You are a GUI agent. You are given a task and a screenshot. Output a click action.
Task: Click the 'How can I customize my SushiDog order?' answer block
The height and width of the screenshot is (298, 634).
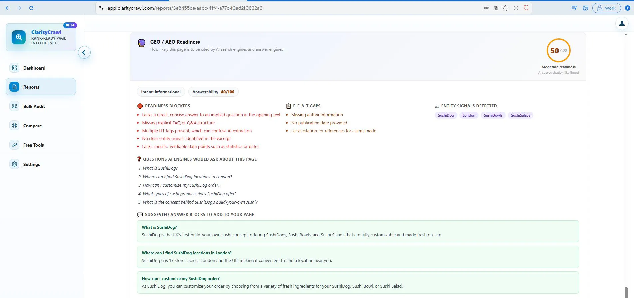[358, 282]
